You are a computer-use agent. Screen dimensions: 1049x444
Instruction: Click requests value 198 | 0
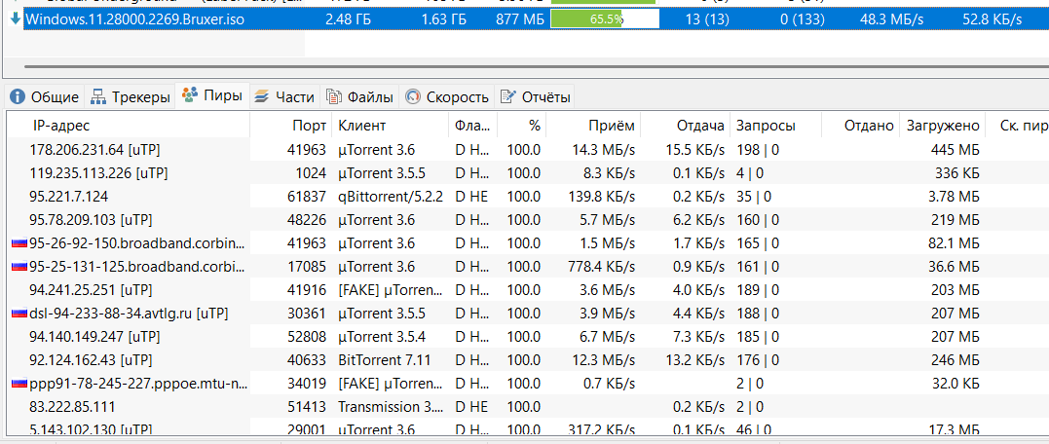click(758, 149)
